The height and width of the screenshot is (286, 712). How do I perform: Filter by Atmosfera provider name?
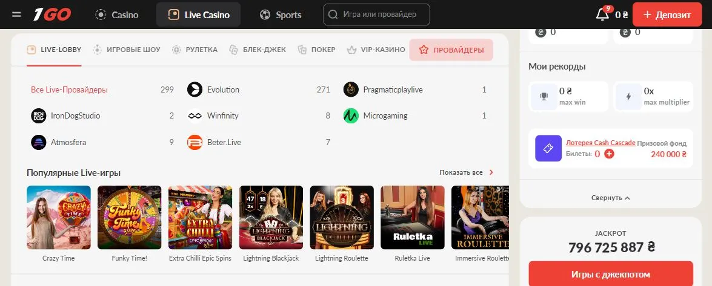pyautogui.click(x=68, y=142)
